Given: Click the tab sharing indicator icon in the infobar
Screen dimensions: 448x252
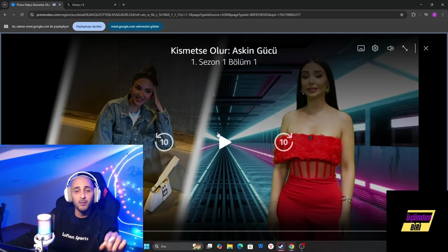Looking at the screenshot, I should coord(6,26).
